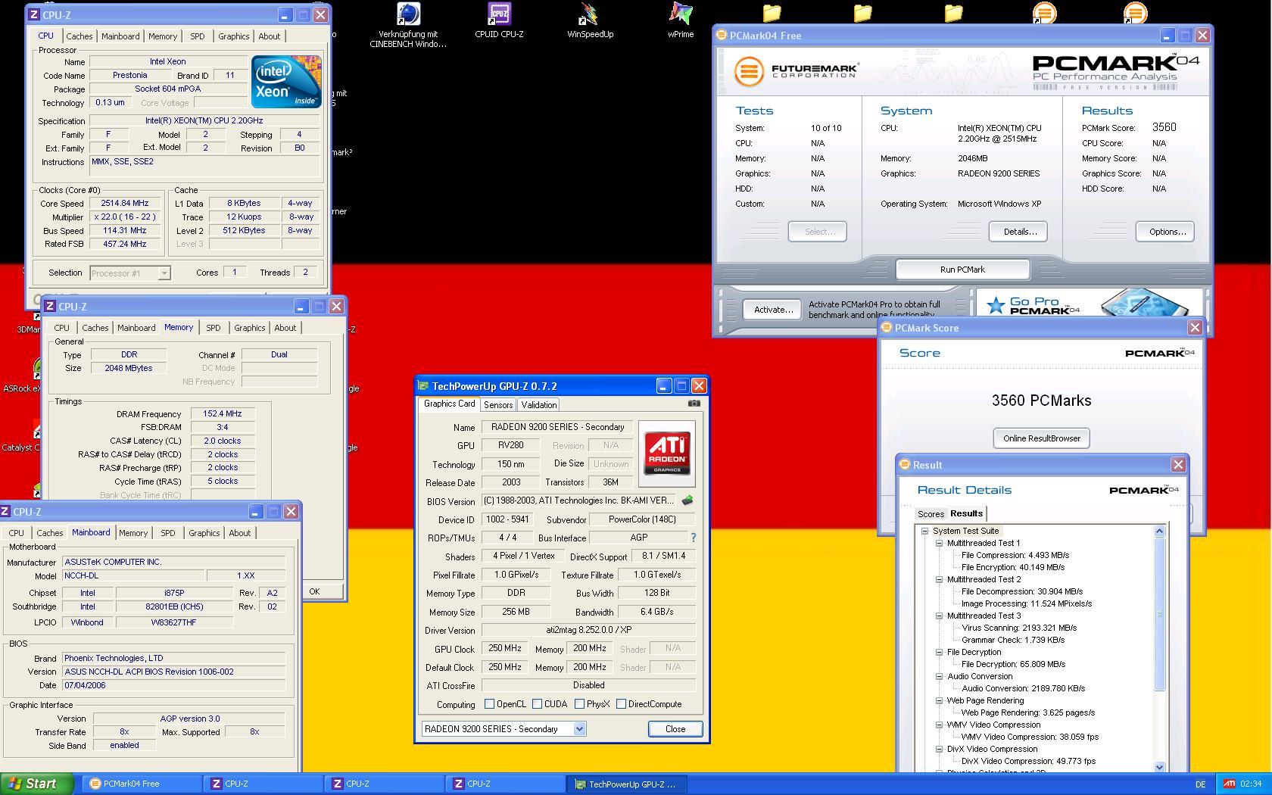This screenshot has width=1272, height=795.
Task: Close the Result details window
Action: [x=1178, y=465]
